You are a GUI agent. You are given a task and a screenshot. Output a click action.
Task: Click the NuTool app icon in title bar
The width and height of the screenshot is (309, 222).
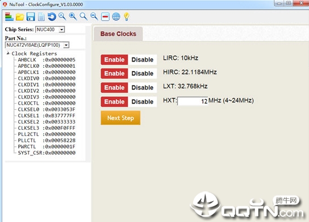(x=5, y=5)
